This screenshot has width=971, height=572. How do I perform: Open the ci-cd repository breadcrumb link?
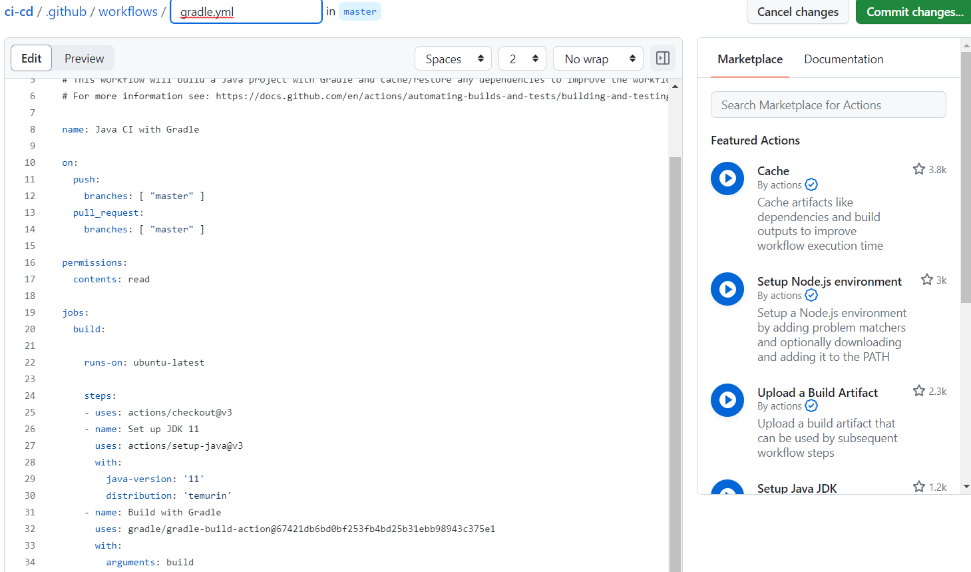19,11
